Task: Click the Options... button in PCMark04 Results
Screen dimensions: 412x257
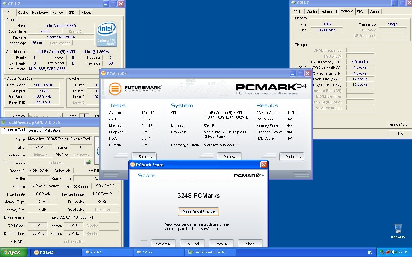Action: coord(292,157)
